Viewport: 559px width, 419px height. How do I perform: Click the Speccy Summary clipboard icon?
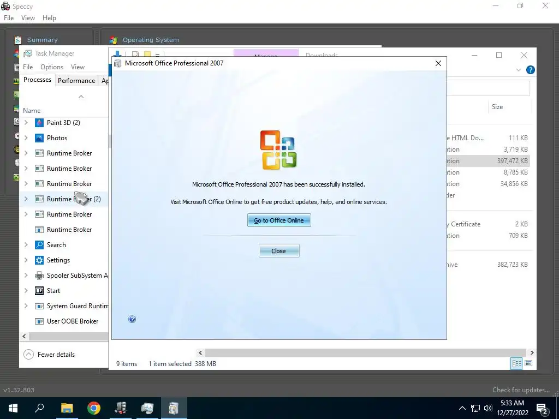tap(18, 40)
